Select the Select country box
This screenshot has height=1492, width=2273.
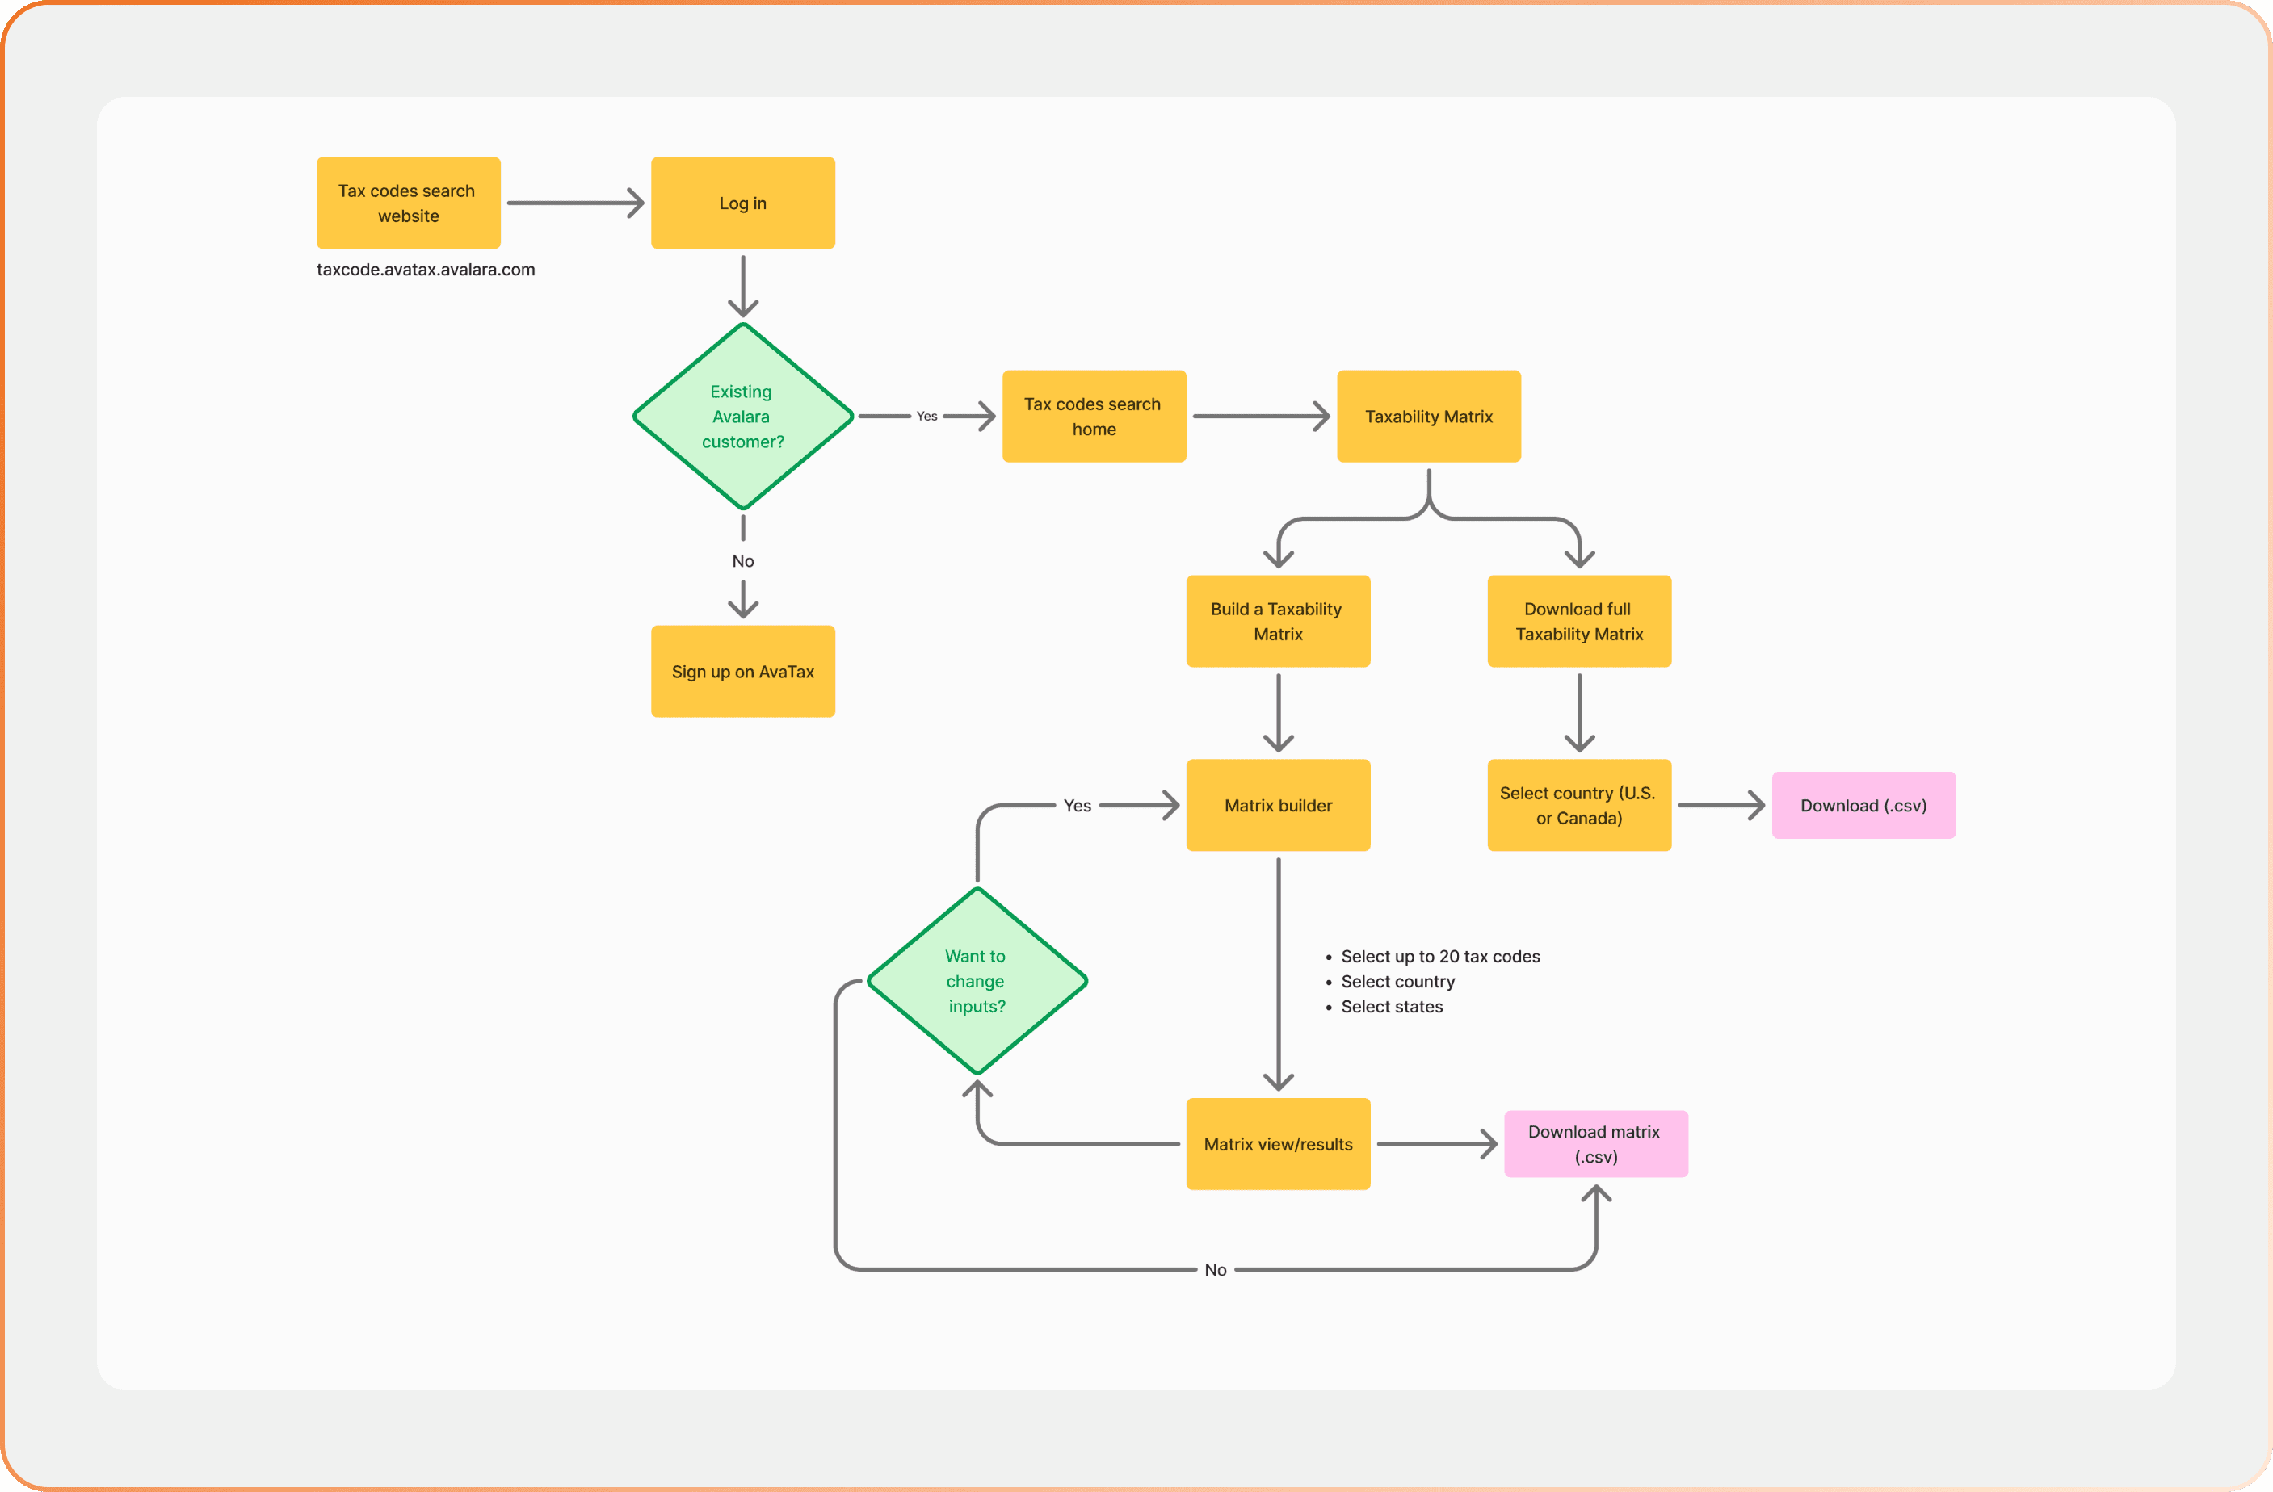(1578, 805)
